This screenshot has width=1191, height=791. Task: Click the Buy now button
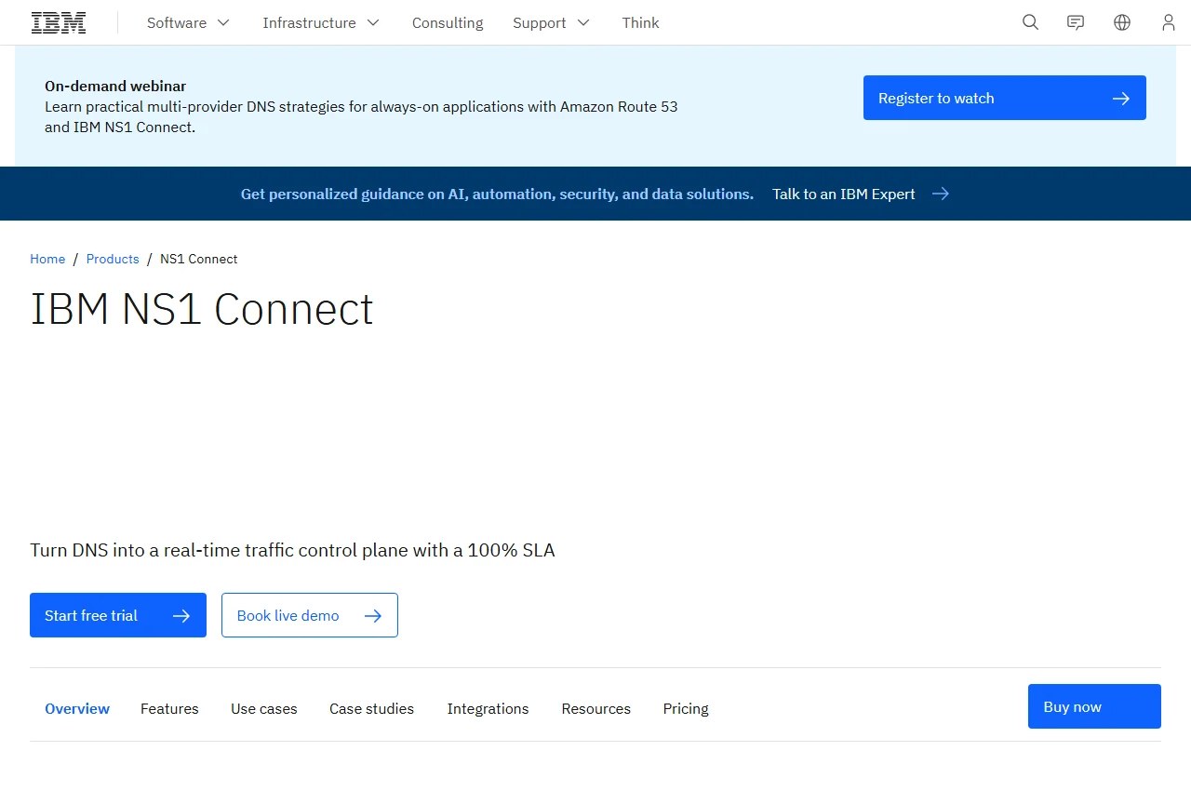tap(1094, 706)
